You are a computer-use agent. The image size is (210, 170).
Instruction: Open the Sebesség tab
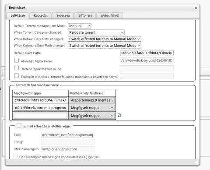pyautogui.click(x=63, y=15)
